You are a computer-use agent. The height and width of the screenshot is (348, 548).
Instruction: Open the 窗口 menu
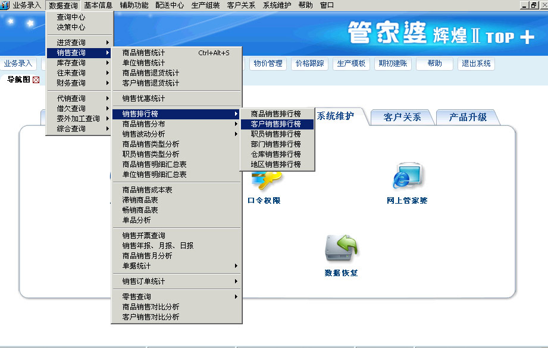coord(327,5)
